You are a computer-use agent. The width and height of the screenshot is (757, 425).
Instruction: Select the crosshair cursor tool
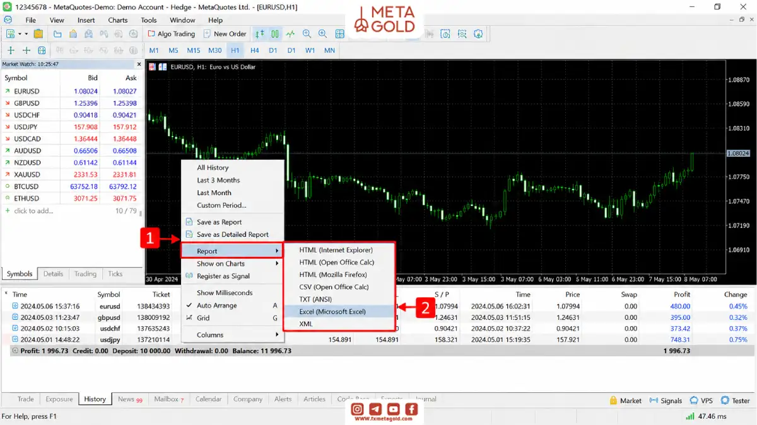click(x=26, y=50)
